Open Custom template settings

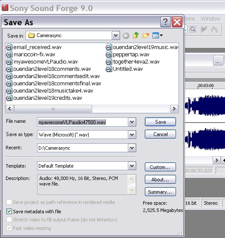pos(160,167)
